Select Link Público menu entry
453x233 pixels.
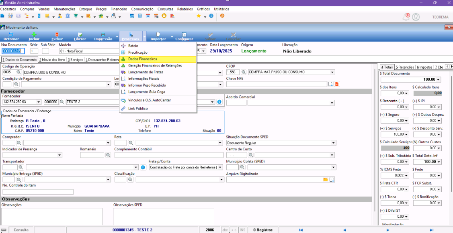(x=158, y=109)
